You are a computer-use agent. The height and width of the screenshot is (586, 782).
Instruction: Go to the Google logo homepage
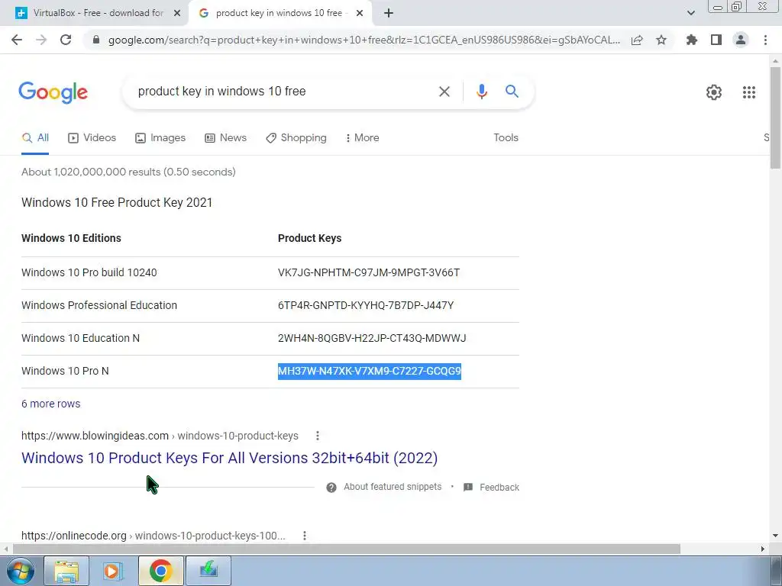[53, 92]
